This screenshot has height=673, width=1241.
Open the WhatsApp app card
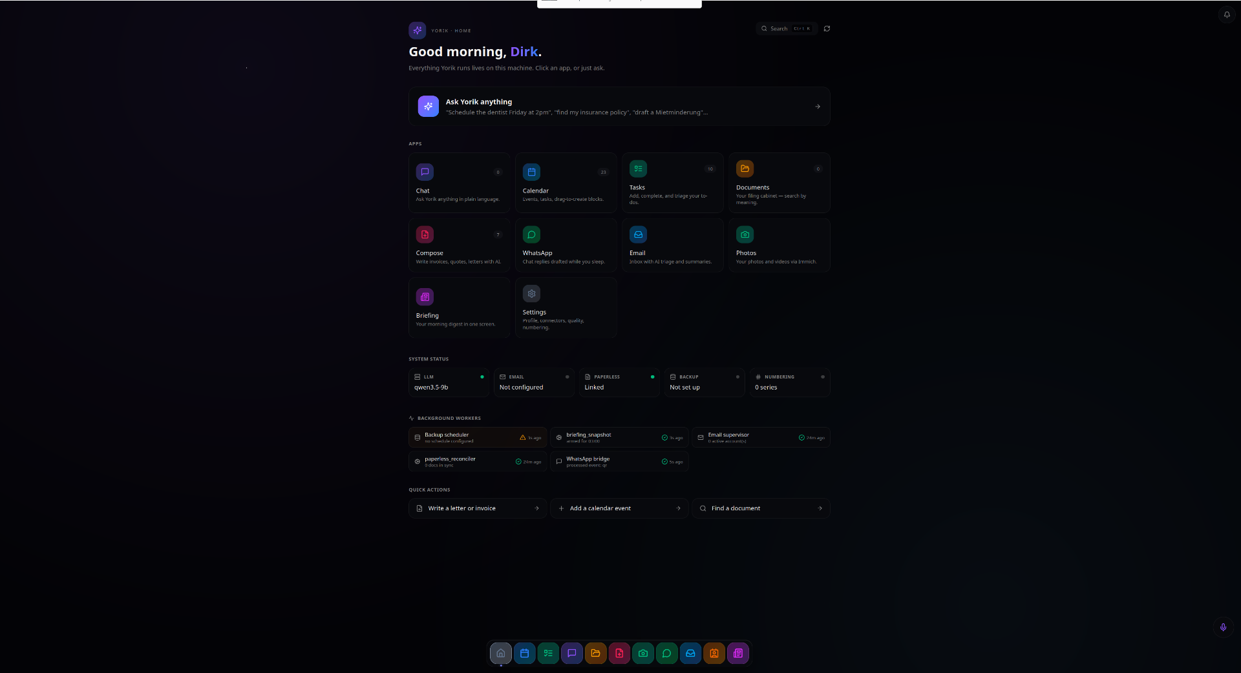tap(566, 245)
